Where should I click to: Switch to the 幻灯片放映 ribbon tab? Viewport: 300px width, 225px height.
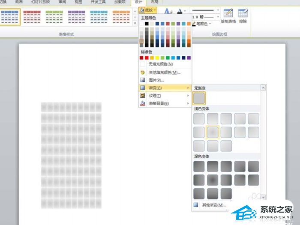coord(41,2)
